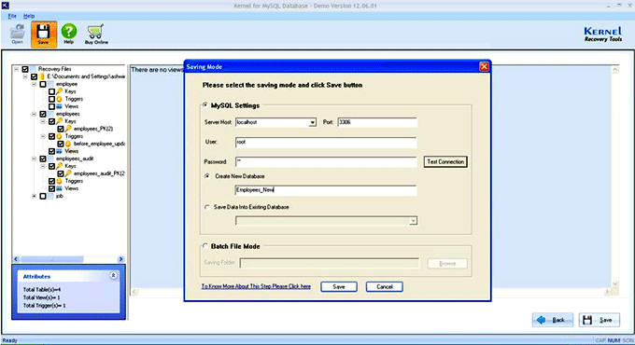
Task: Uncheck the employees_PK(2) key checkbox
Action: 61,129
